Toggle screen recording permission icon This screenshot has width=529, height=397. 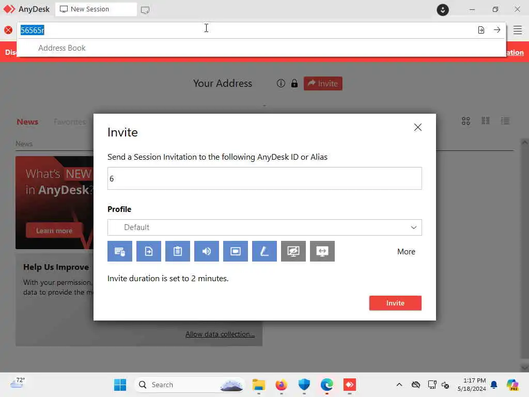(x=236, y=251)
